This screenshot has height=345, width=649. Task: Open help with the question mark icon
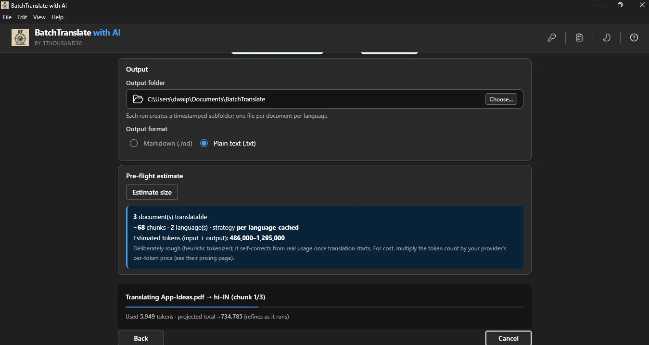point(634,37)
